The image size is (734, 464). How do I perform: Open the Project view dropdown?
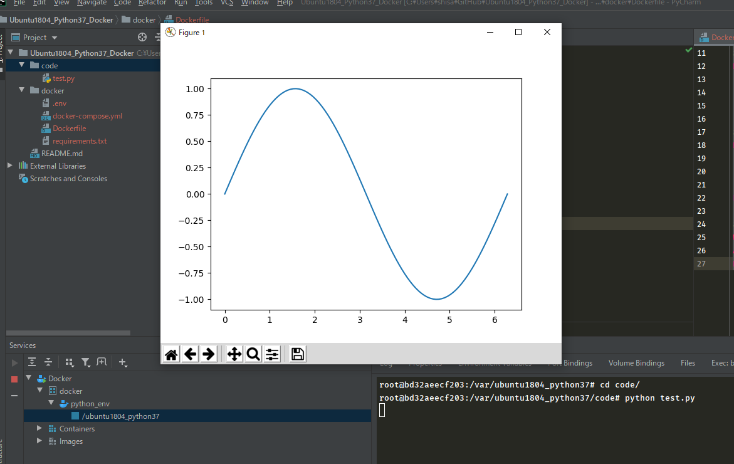55,38
